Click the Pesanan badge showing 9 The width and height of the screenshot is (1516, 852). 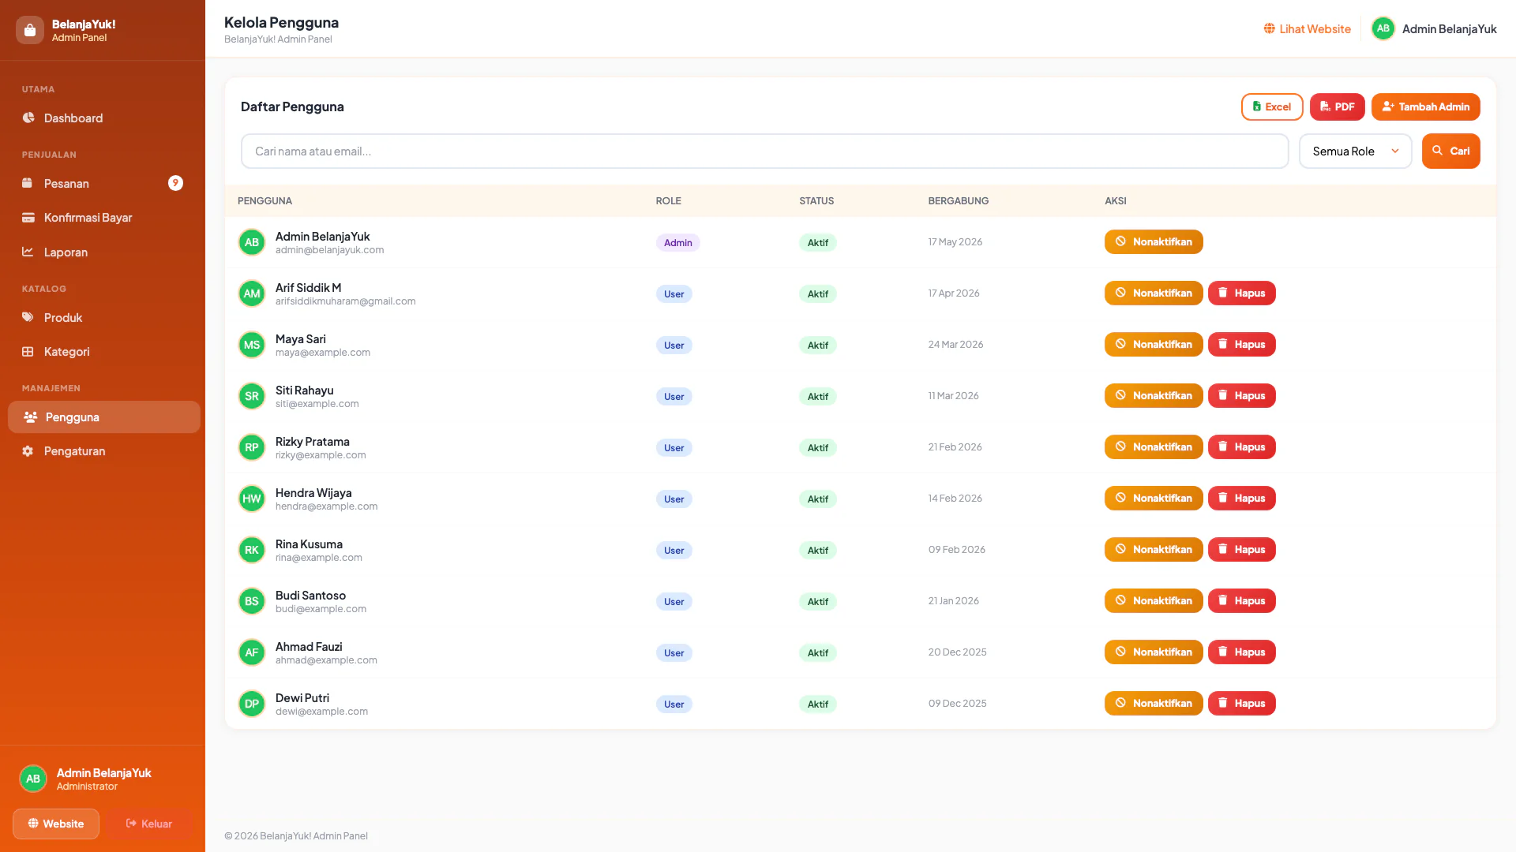pyautogui.click(x=175, y=183)
